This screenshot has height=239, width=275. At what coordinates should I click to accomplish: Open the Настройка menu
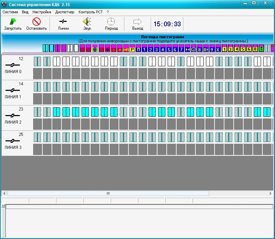(42, 12)
